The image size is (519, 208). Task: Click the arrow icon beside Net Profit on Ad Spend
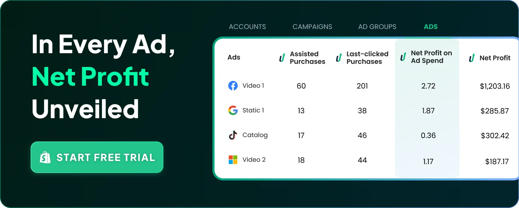(x=403, y=57)
